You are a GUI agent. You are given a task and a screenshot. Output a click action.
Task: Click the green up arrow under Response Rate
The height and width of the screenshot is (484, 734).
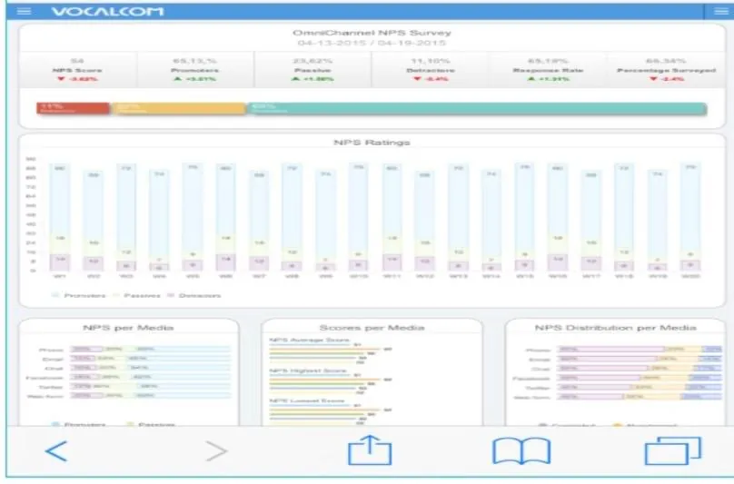point(531,79)
